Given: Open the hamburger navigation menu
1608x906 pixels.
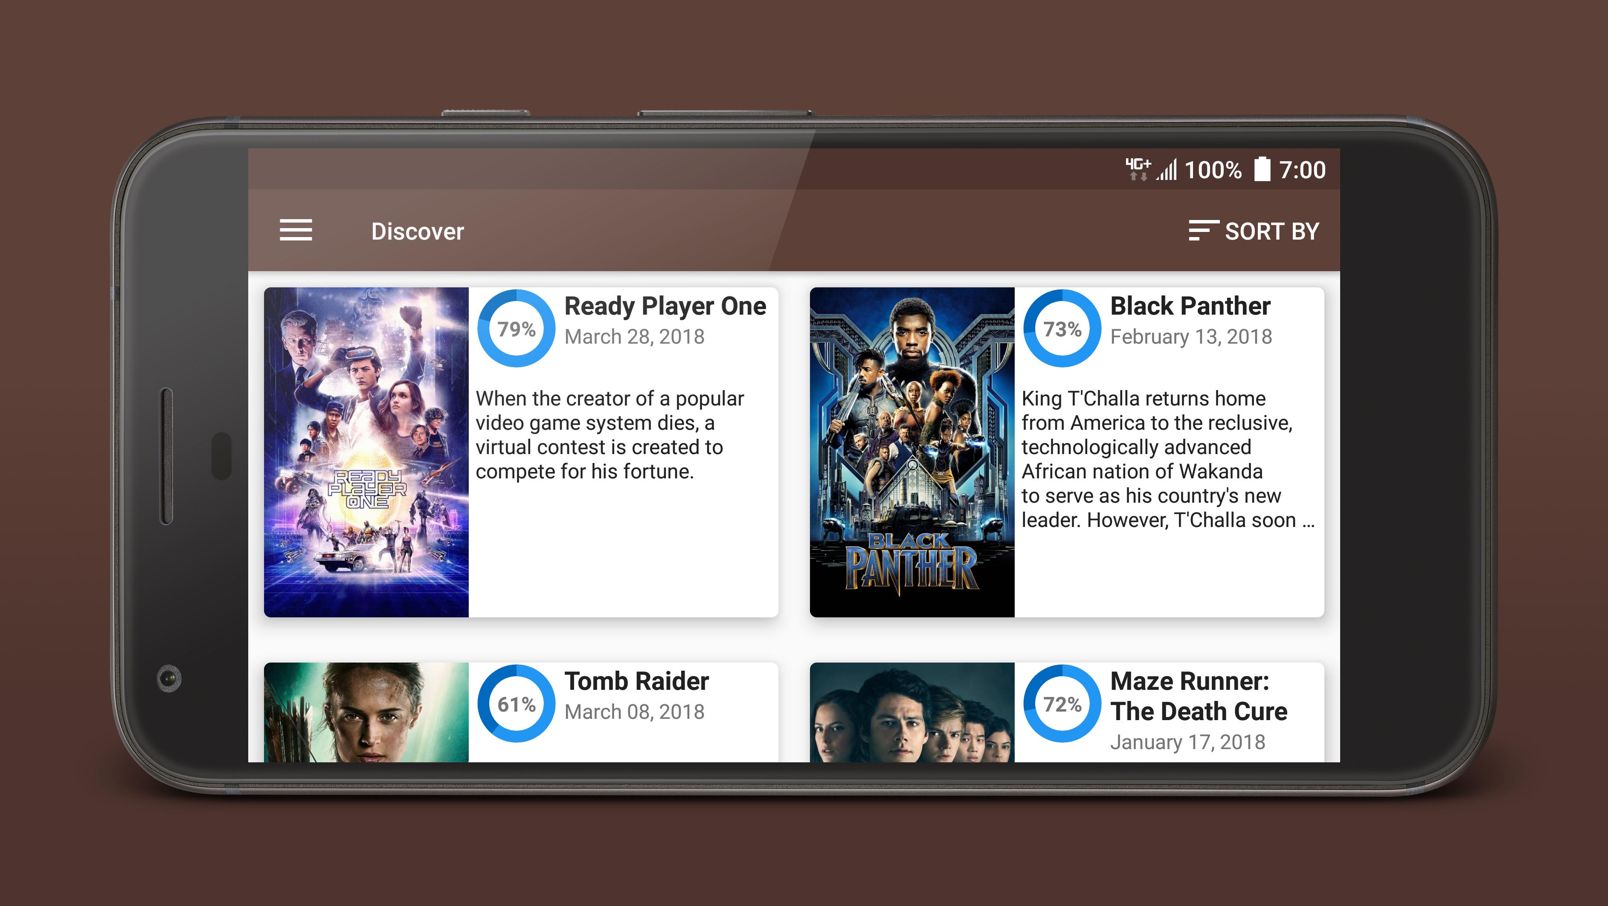Looking at the screenshot, I should coord(296,230).
